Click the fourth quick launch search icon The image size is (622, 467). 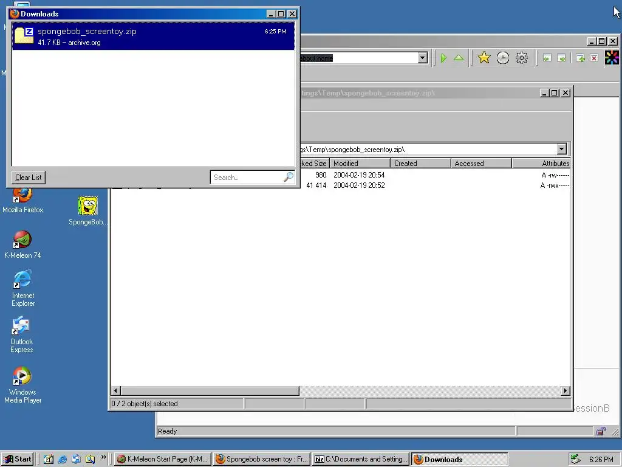coord(90,459)
